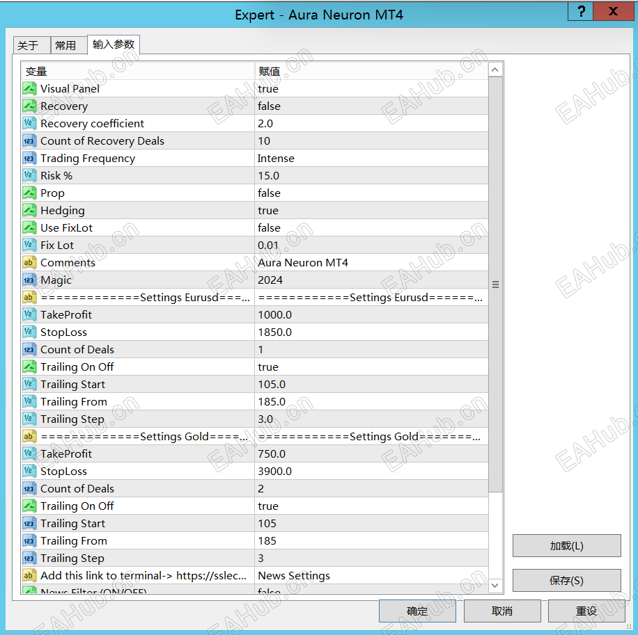Click the icon beside Trailing From value 185.0

(x=29, y=402)
